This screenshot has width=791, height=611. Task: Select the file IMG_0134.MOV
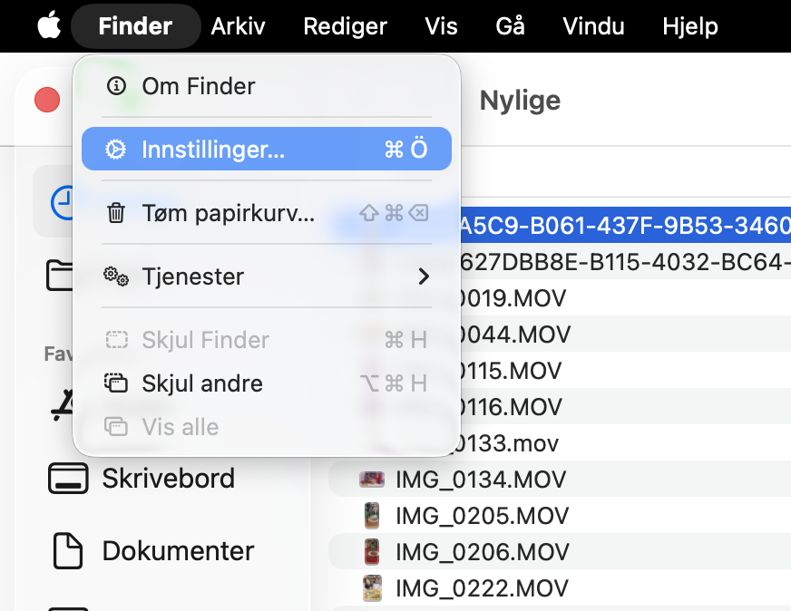tap(560, 479)
